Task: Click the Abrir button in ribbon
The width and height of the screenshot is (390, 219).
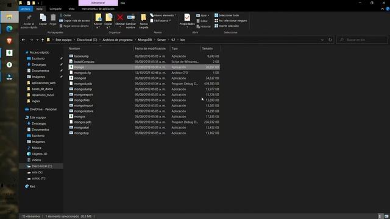Action: [203, 15]
